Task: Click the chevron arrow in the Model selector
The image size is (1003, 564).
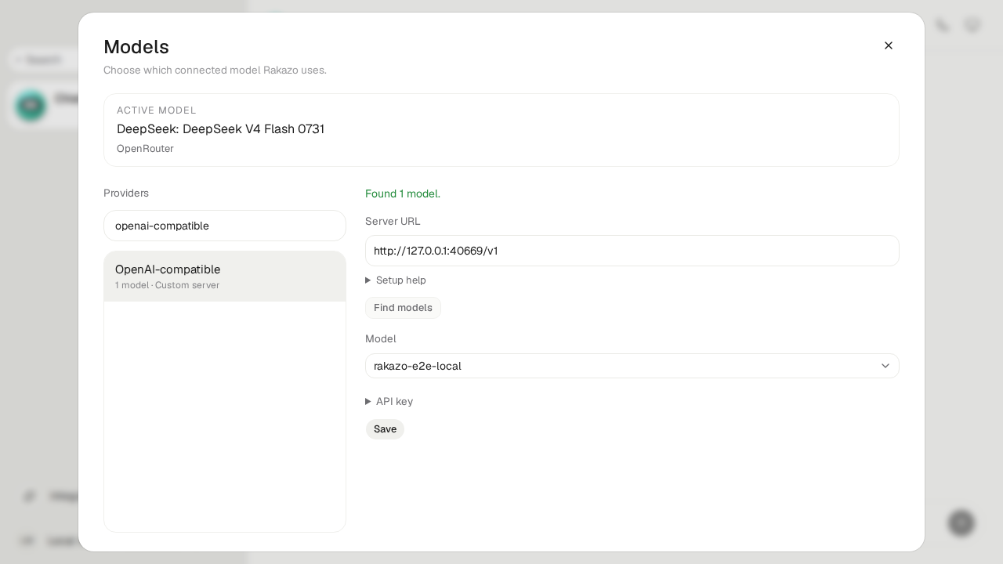Action: click(885, 366)
